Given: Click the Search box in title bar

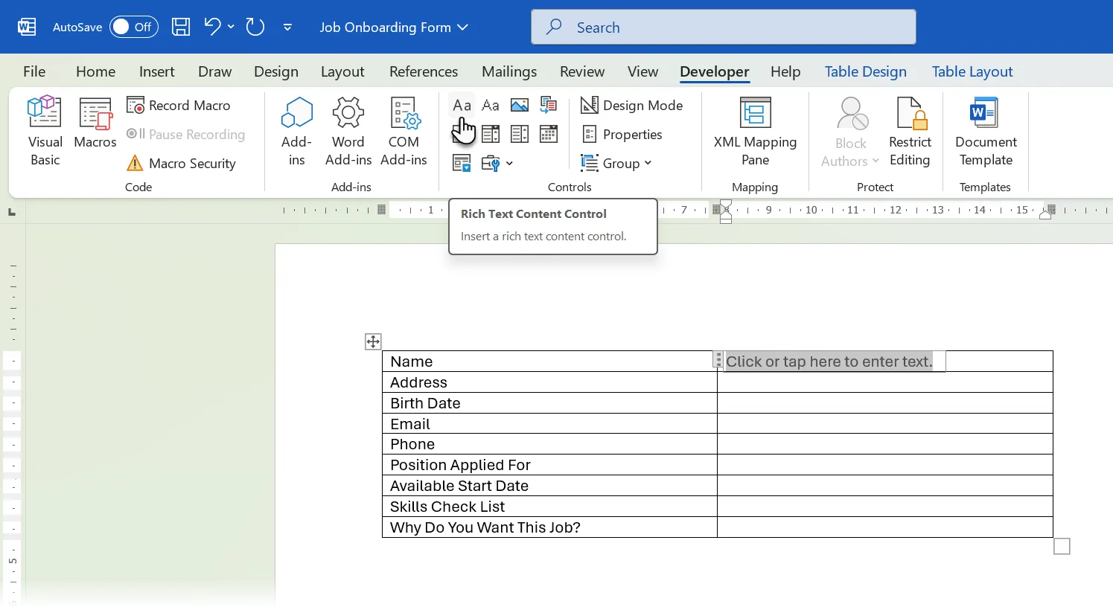Looking at the screenshot, I should [723, 28].
